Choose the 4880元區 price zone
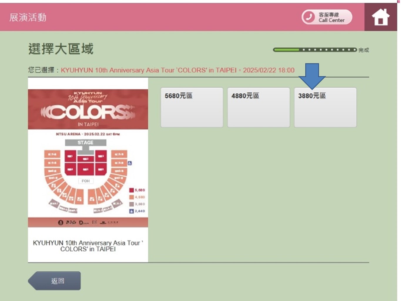Screen dimensions: 401x301 [259, 107]
